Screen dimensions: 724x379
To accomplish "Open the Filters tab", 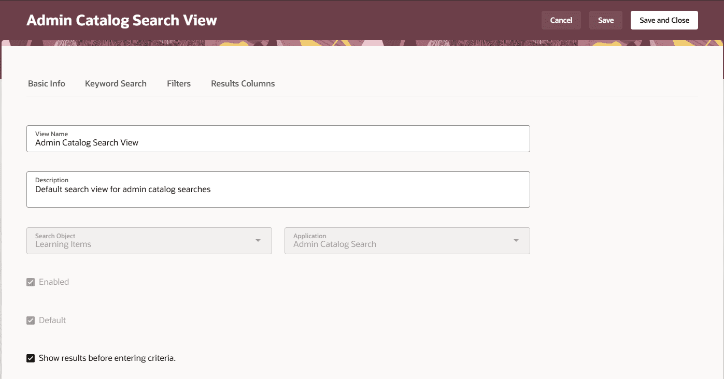I will pos(179,83).
